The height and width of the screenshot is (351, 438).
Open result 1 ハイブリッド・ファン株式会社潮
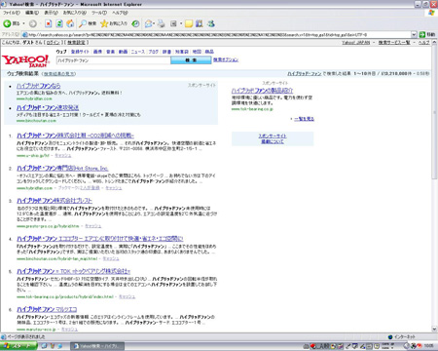pyautogui.click(x=75, y=136)
